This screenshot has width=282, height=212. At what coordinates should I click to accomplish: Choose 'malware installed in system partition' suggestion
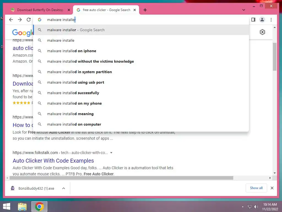pos(141,72)
